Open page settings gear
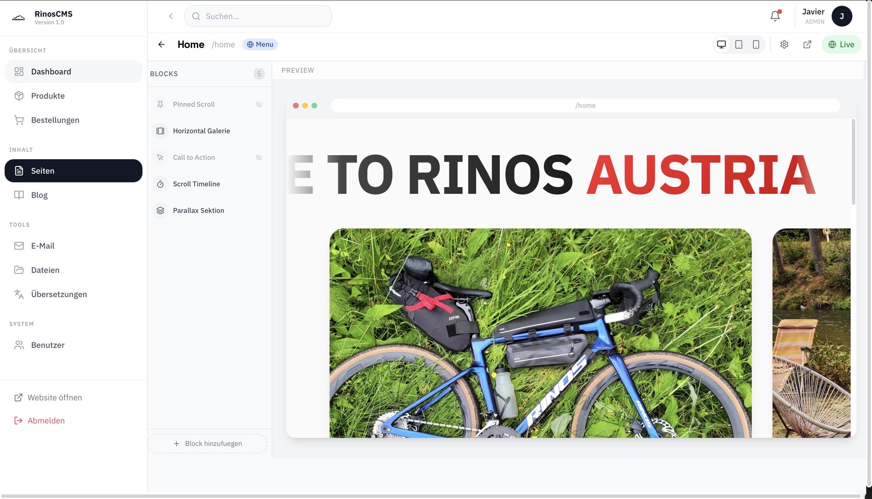 [x=784, y=44]
